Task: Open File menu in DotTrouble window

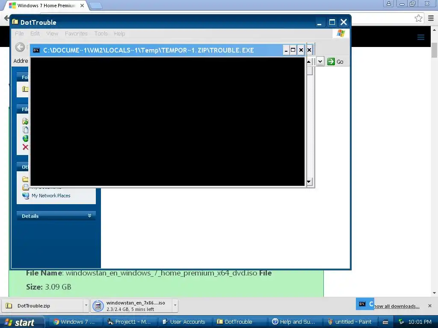Action: coord(19,33)
